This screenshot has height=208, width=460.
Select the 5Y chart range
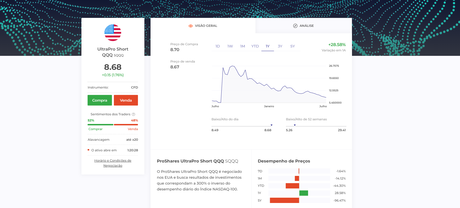coord(293,46)
